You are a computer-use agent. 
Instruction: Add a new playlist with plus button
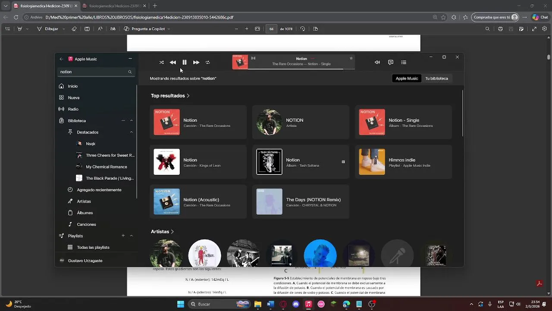click(x=123, y=235)
